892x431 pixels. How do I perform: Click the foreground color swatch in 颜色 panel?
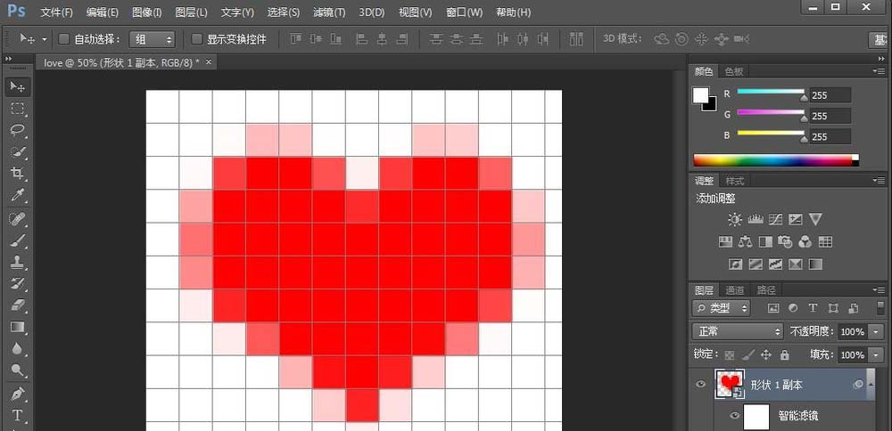tap(700, 94)
